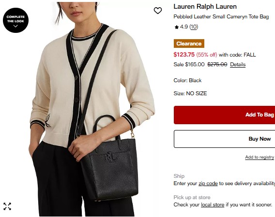Open the 10 reviews link

pos(194,27)
